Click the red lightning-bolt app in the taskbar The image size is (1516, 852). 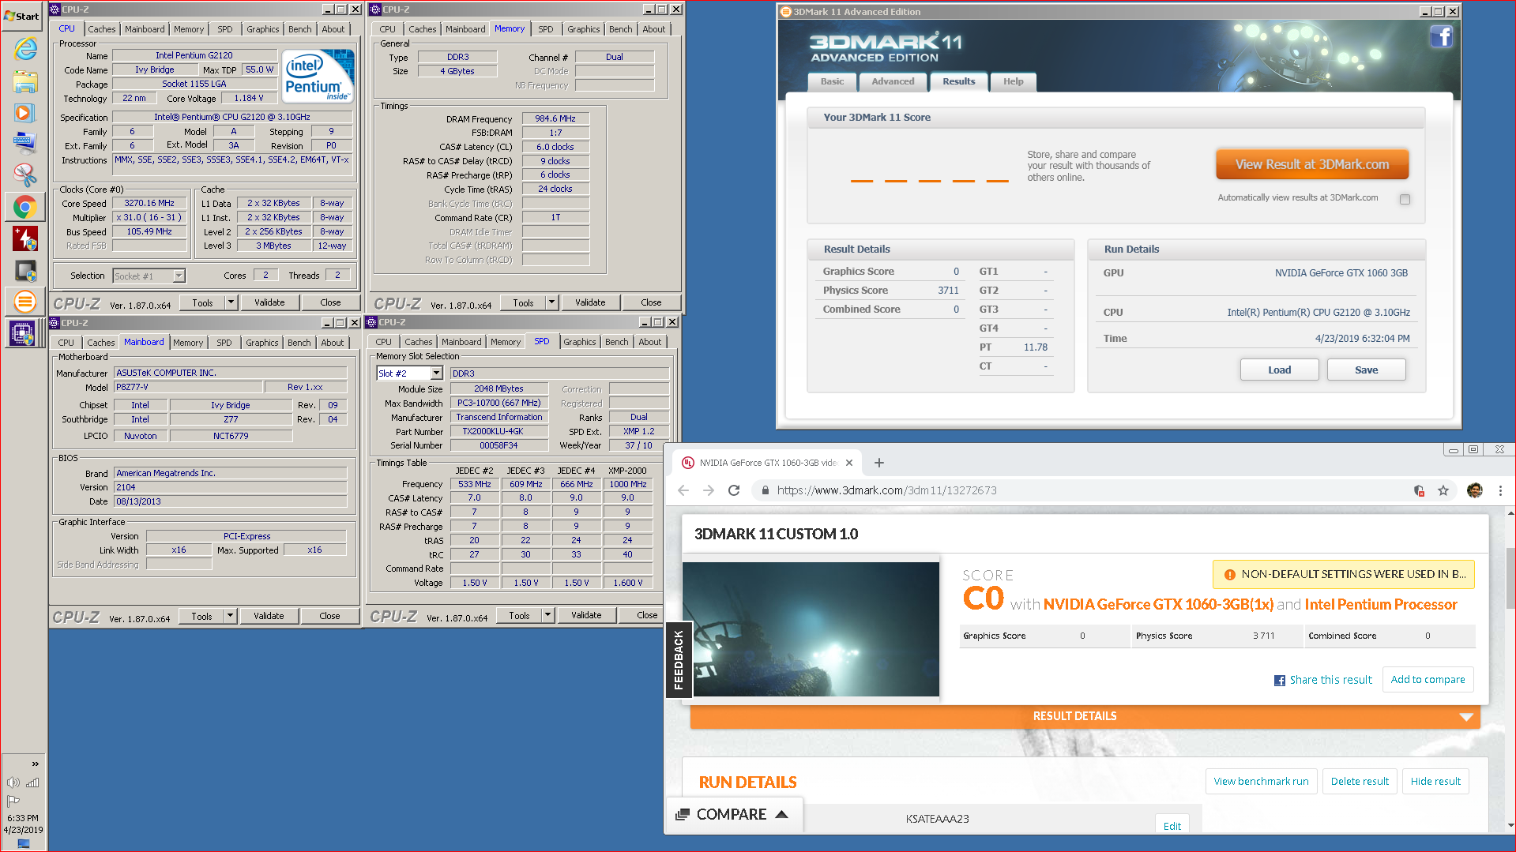pos(25,238)
